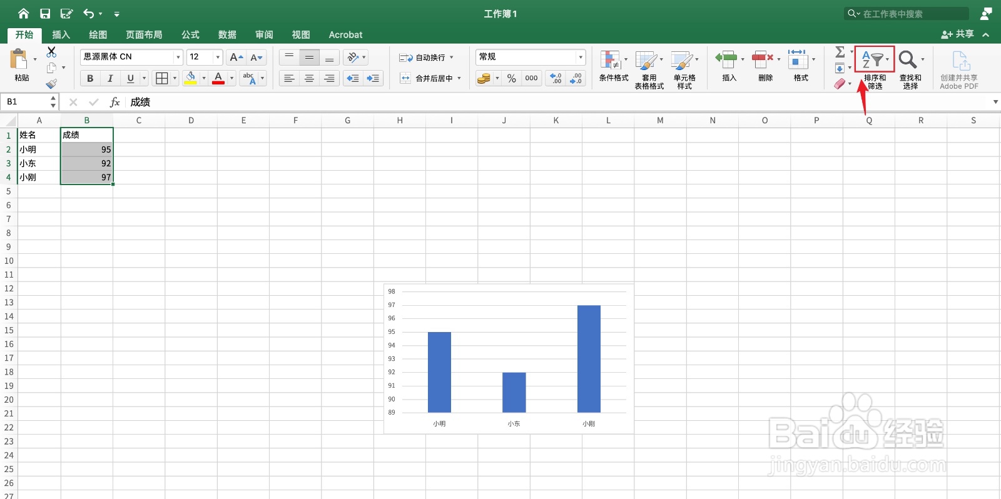Click the Cut scissors icon
Screen dimensions: 1001x499
(x=51, y=52)
